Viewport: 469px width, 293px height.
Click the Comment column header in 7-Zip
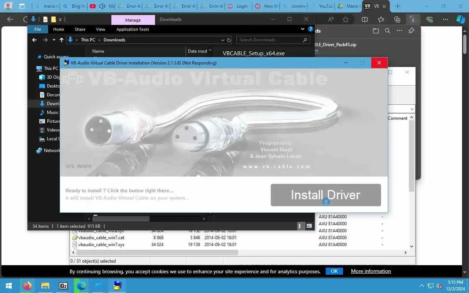click(x=398, y=118)
